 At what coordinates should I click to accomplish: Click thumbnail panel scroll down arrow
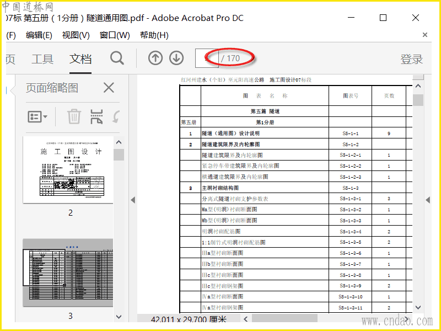[119, 317]
